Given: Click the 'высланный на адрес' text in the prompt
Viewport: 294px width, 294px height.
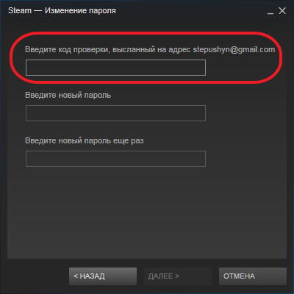Looking at the screenshot, I should [151, 50].
